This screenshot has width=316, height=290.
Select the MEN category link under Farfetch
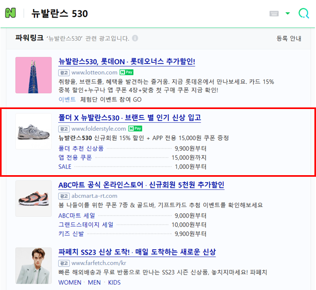tap(94, 283)
